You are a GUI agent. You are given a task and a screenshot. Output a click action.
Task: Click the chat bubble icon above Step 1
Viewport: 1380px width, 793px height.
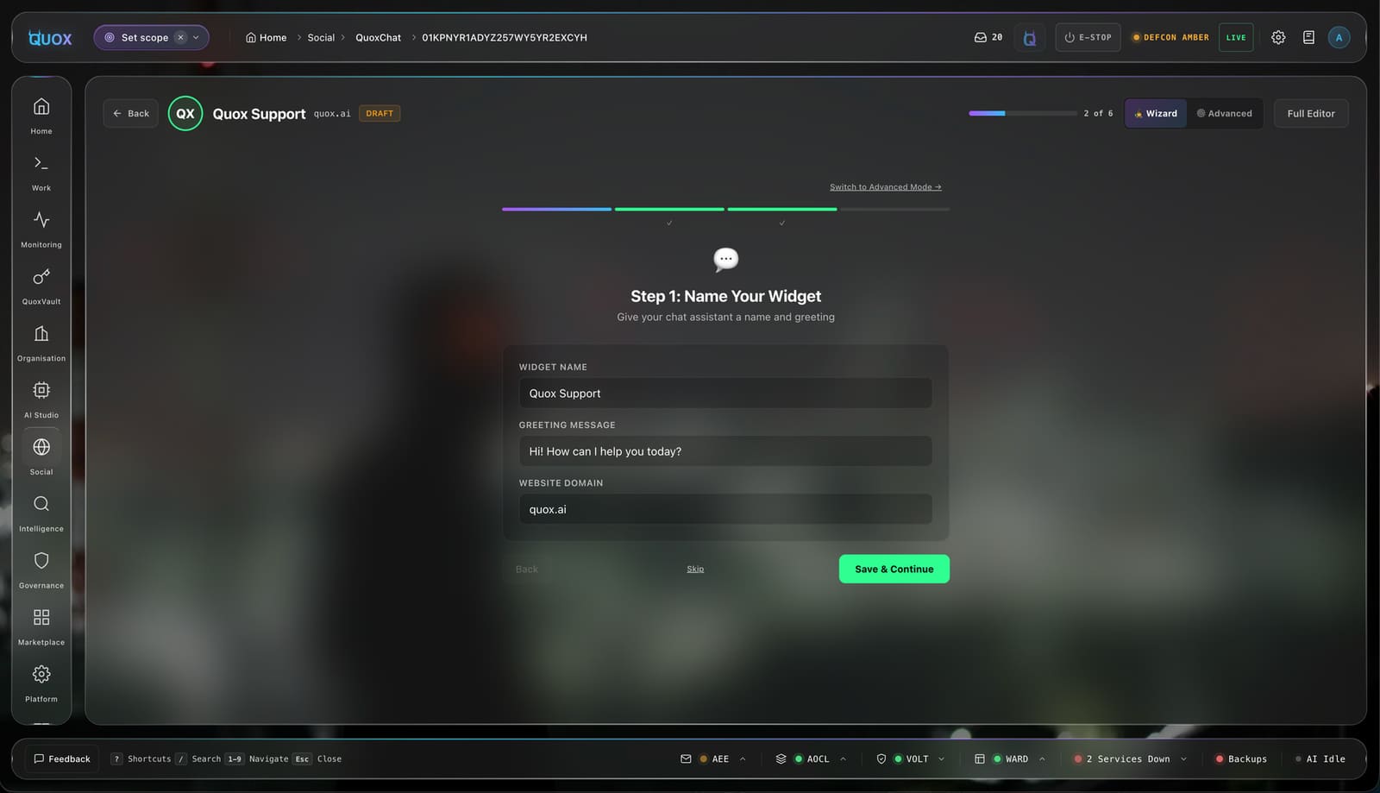[726, 259]
